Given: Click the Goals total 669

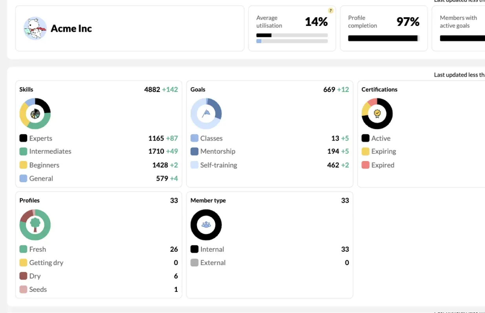Looking at the screenshot, I should (x=329, y=90).
